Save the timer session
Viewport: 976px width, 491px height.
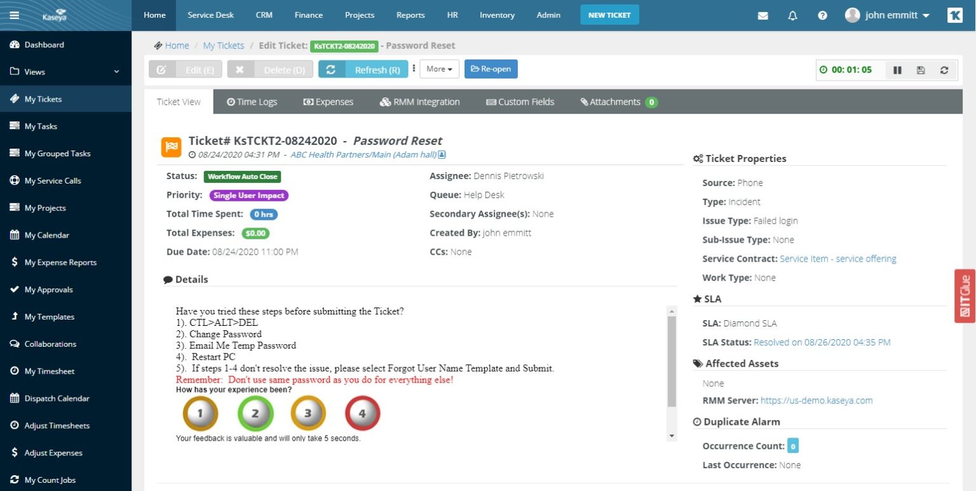(921, 70)
